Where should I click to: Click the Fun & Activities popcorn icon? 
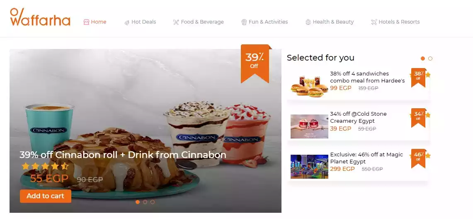(x=244, y=22)
